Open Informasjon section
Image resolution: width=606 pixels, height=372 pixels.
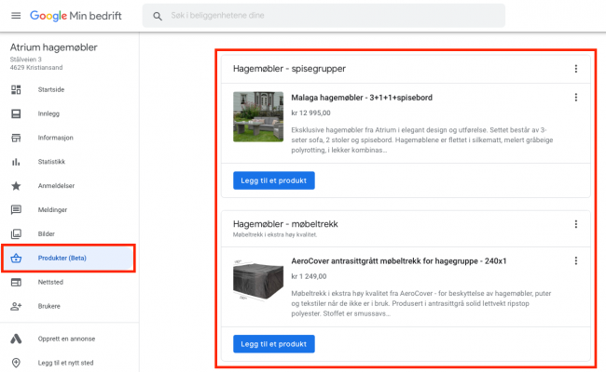[55, 138]
